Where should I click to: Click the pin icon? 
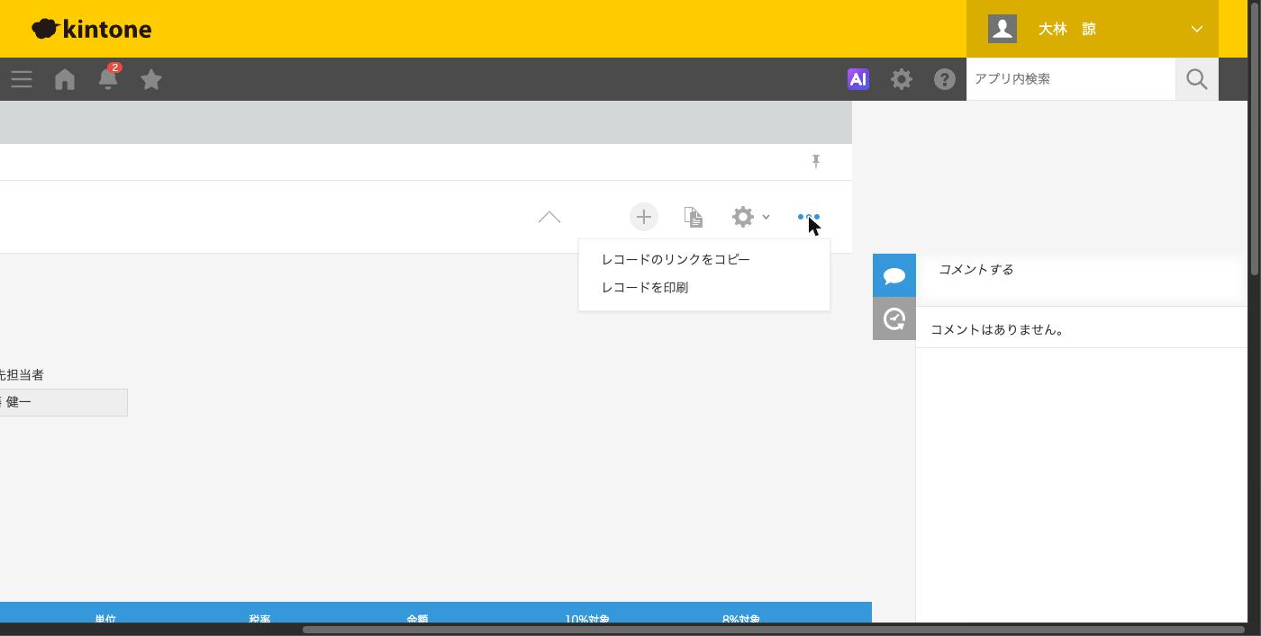point(816,161)
